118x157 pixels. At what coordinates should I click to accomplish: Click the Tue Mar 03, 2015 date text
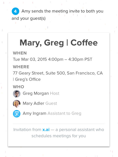[x=30, y=59]
